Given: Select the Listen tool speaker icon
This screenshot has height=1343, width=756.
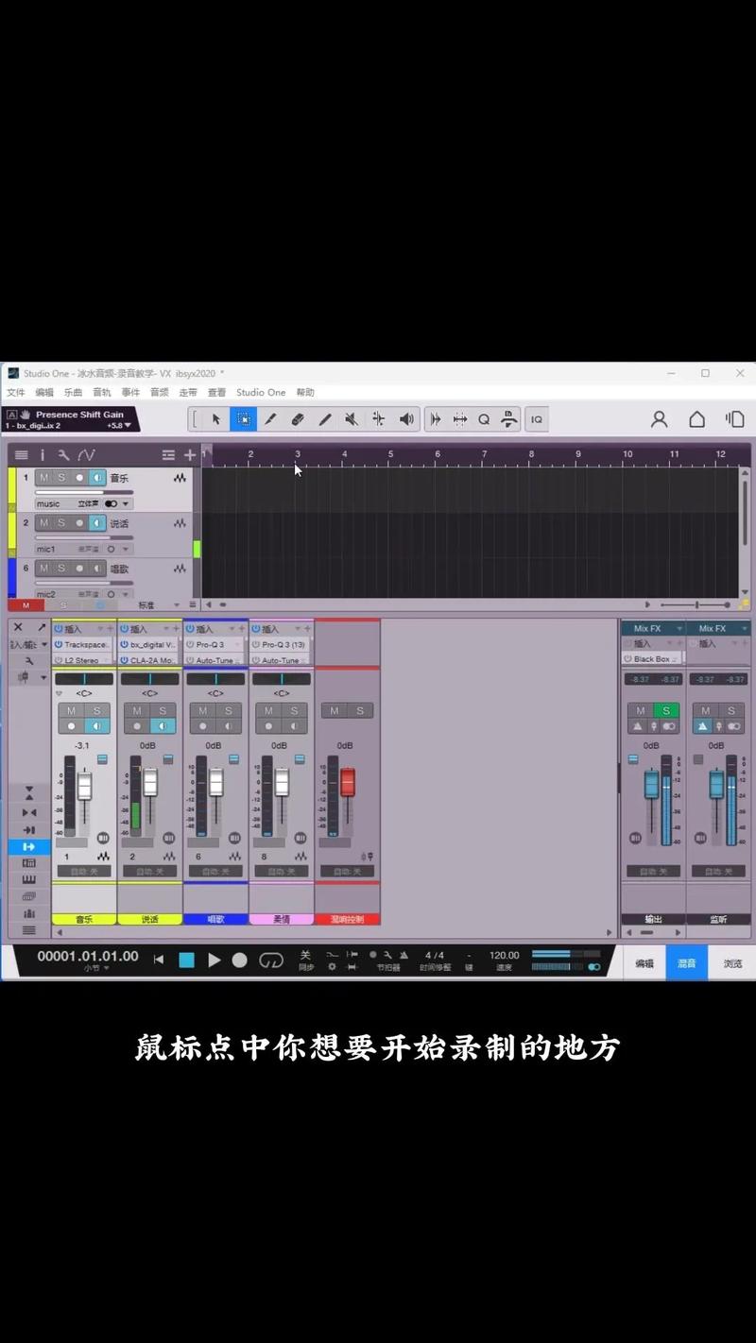Looking at the screenshot, I should (x=406, y=419).
